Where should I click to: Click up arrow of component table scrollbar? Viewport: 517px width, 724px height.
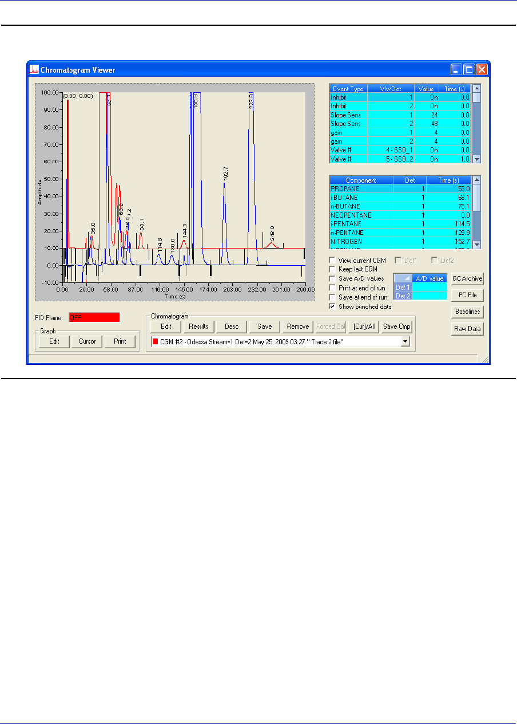pos(477,180)
